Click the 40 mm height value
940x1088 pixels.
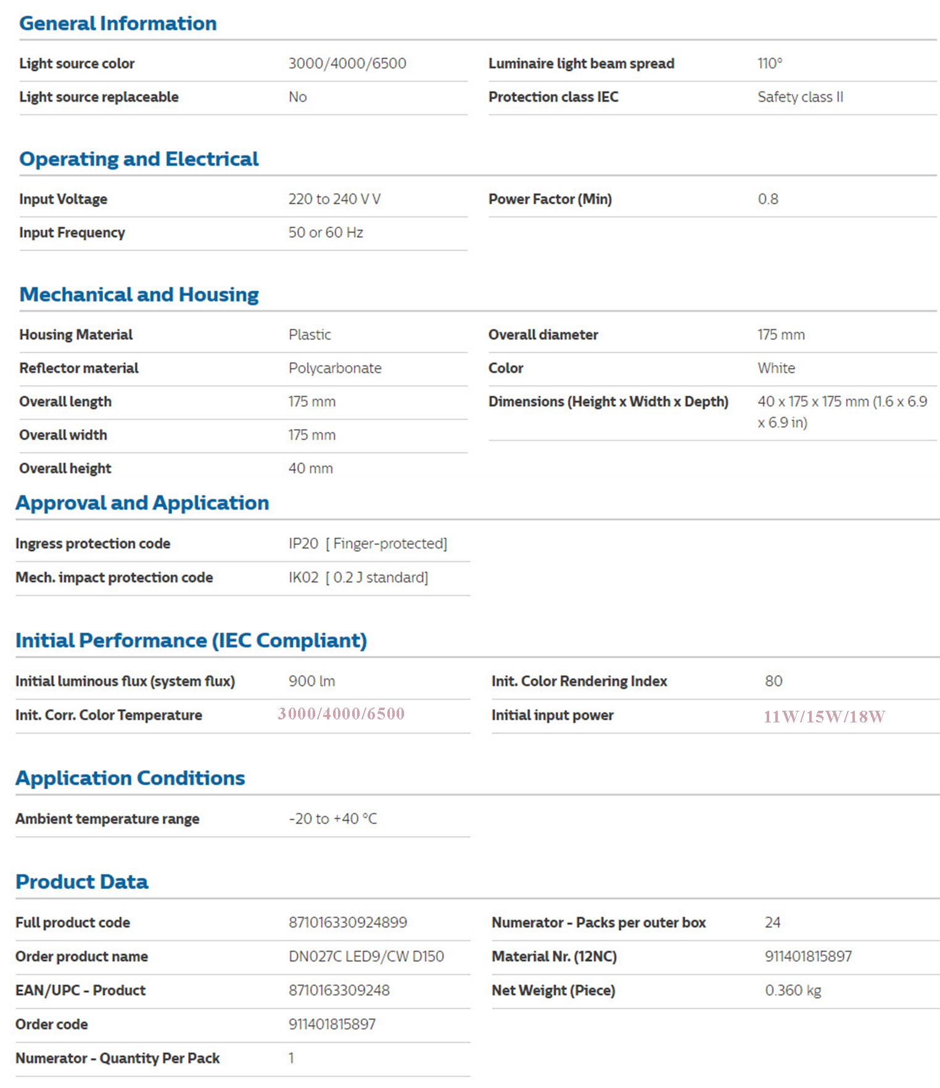pyautogui.click(x=311, y=468)
